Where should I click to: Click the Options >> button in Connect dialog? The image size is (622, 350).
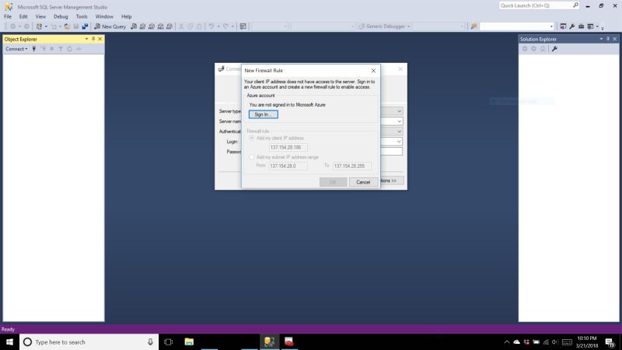(x=392, y=180)
